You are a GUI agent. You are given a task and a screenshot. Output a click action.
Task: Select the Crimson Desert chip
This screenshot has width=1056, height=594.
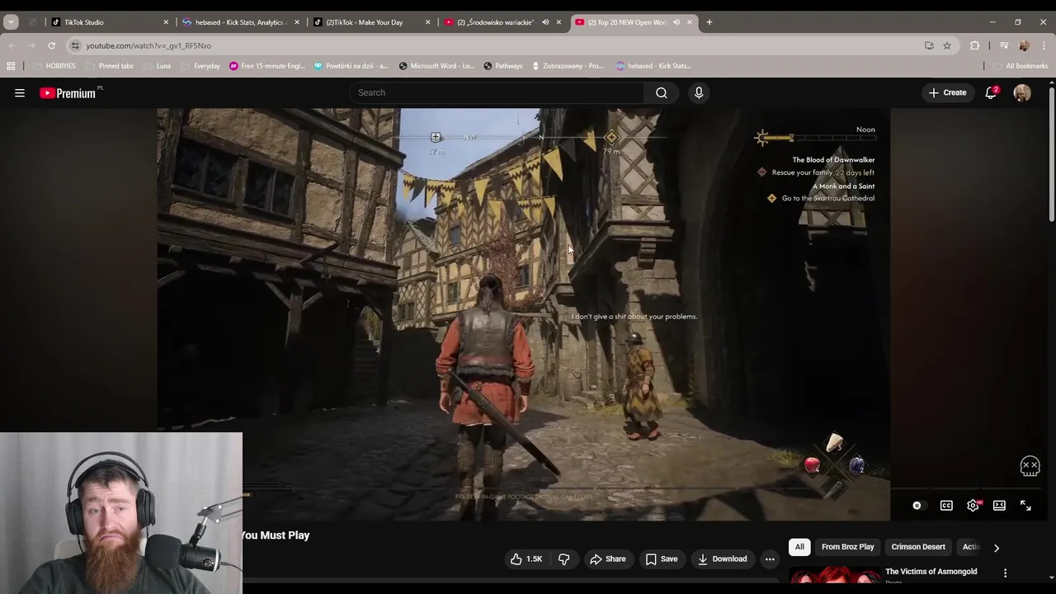click(918, 547)
